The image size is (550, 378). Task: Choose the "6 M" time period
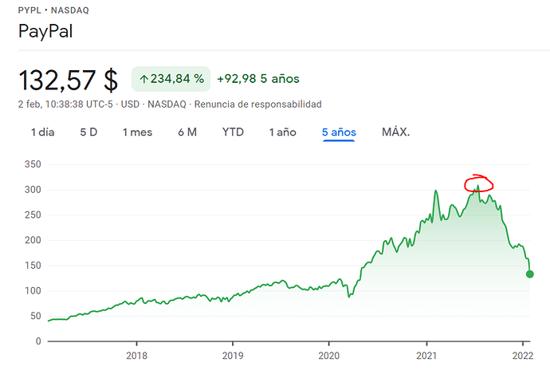tap(187, 132)
